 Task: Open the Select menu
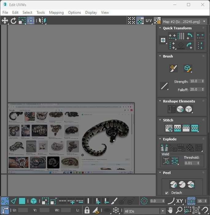coord(27,13)
